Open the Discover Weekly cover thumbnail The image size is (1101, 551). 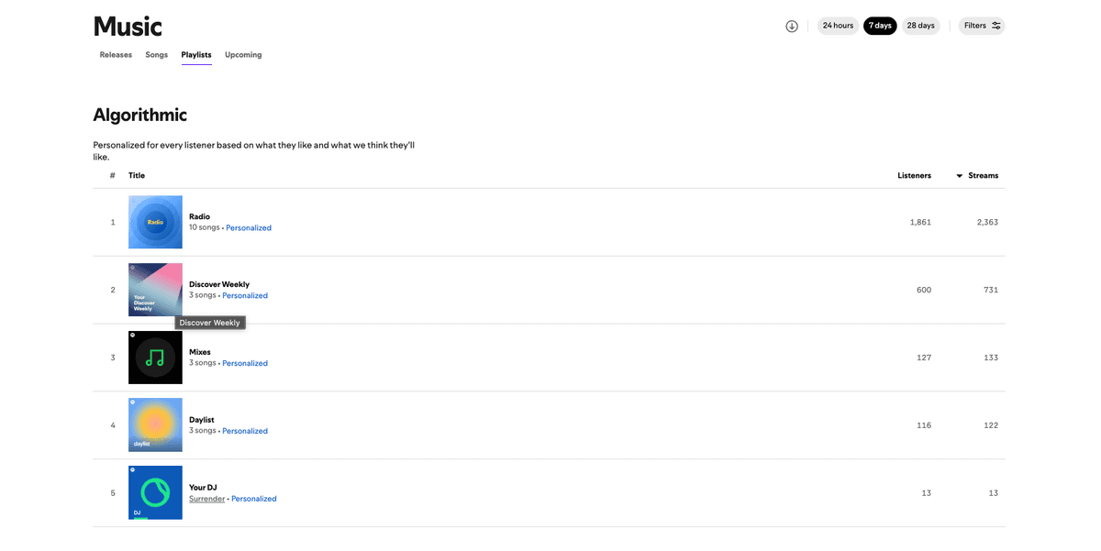[x=155, y=290]
